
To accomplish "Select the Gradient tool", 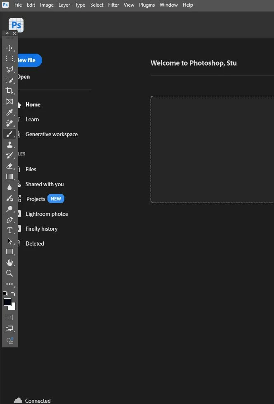I will [x=9, y=177].
